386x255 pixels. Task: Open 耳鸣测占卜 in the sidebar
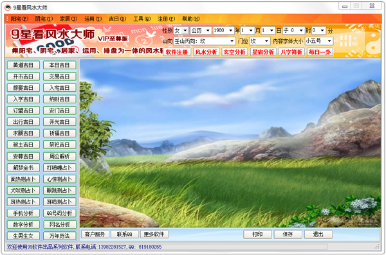point(60,202)
